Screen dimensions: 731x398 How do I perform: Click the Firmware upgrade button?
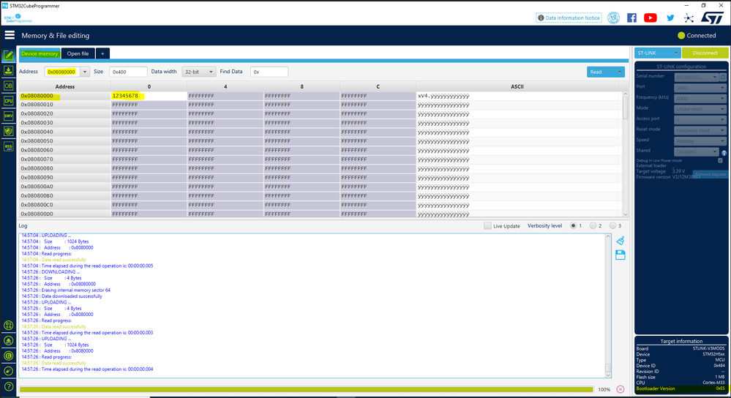(710, 174)
